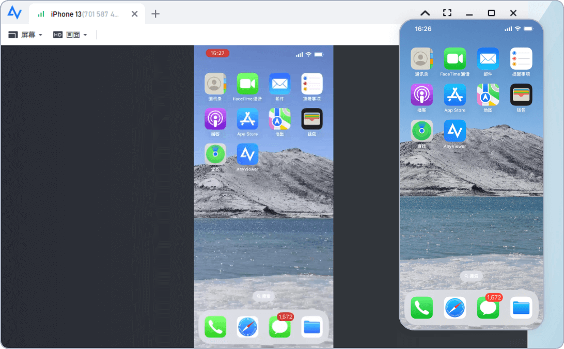The width and height of the screenshot is (564, 349).
Task: Tap Podcasts icon in the center mirrored screen
Action: pos(215,119)
